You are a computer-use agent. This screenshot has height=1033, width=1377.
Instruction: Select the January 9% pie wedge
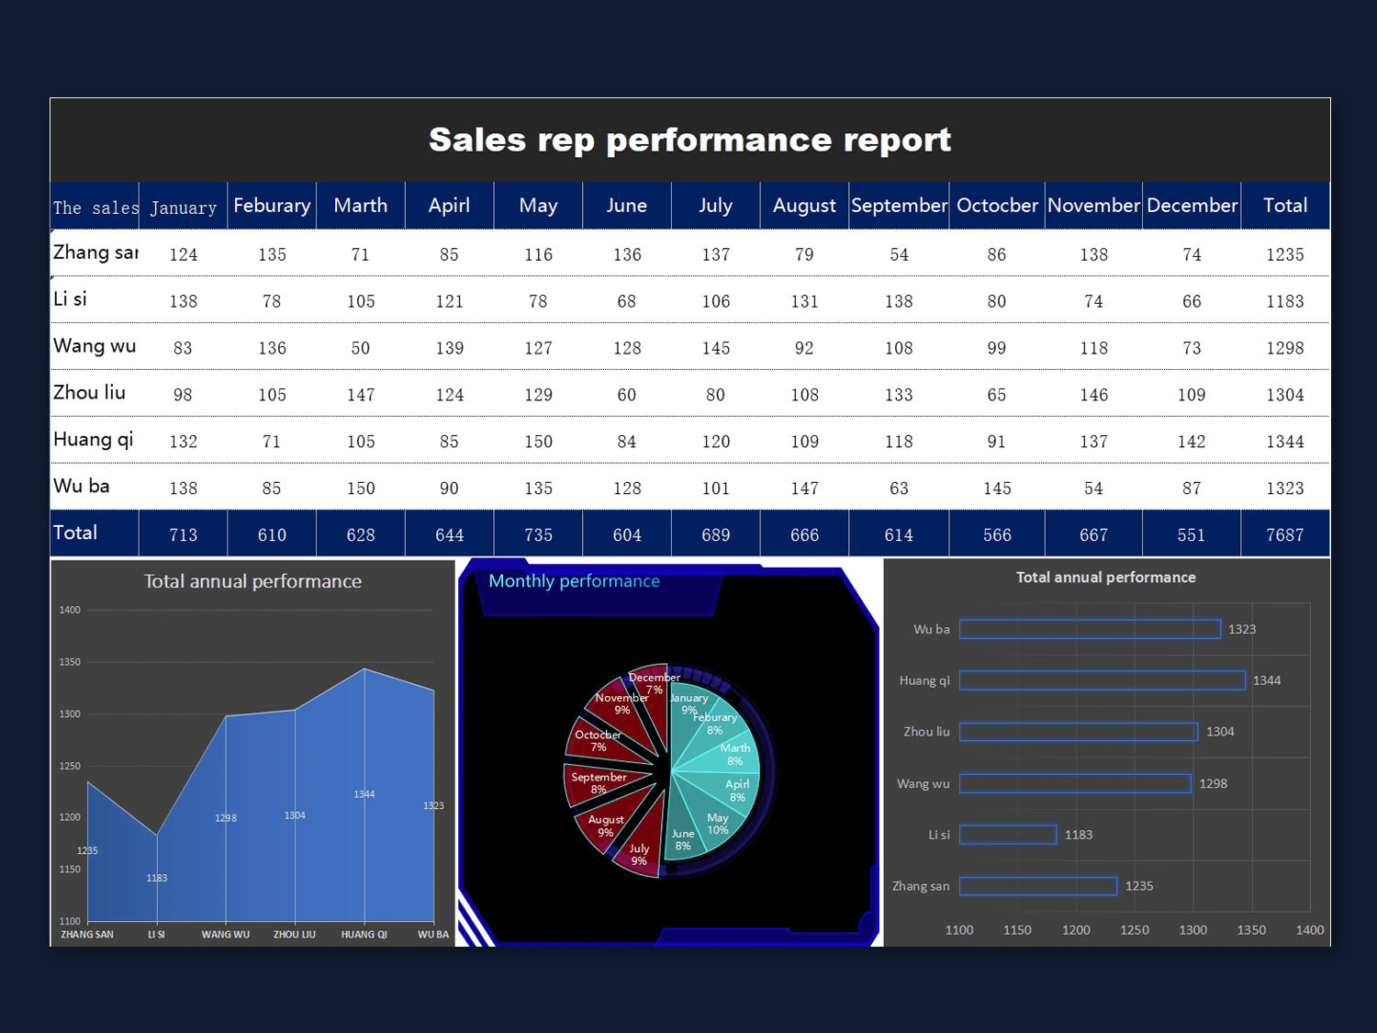pos(688,703)
